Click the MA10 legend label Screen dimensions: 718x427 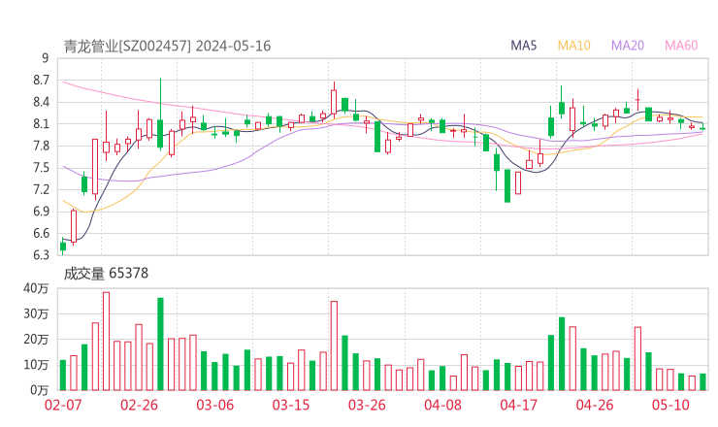coord(573,46)
